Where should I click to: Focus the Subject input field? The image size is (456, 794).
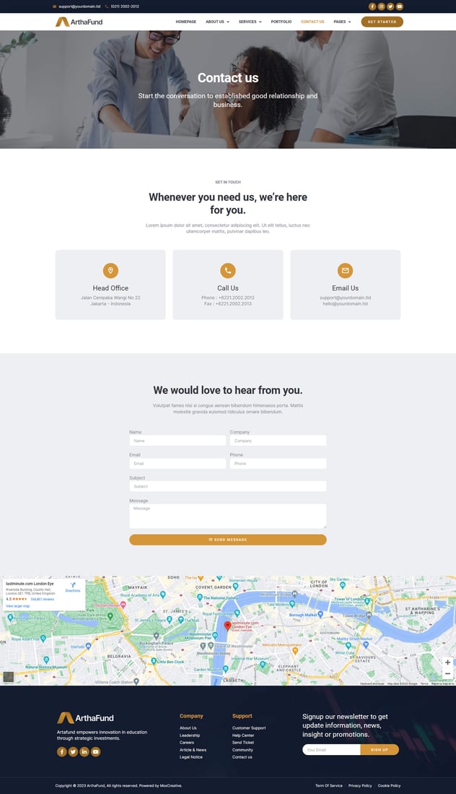[228, 486]
